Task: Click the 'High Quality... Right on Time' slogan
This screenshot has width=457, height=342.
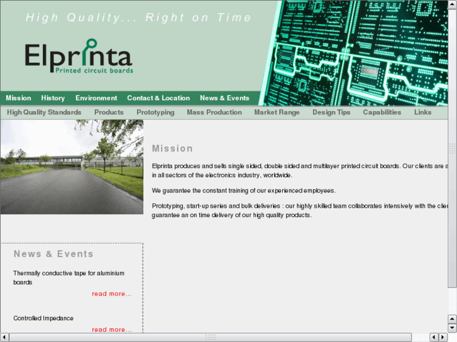Action: coord(138,18)
